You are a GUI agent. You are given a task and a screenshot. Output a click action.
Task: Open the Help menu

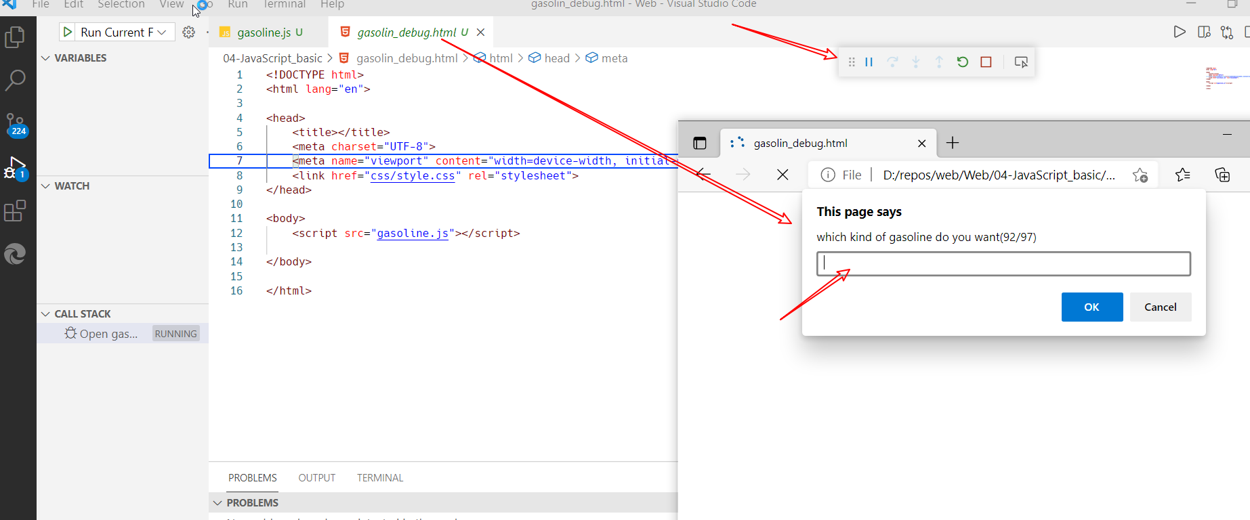click(x=333, y=5)
